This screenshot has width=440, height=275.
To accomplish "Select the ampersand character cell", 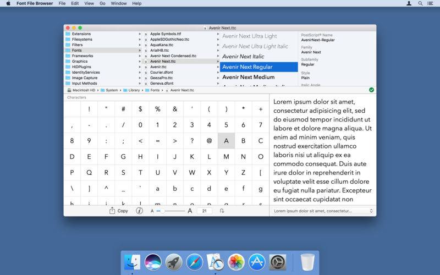I will (175, 109).
